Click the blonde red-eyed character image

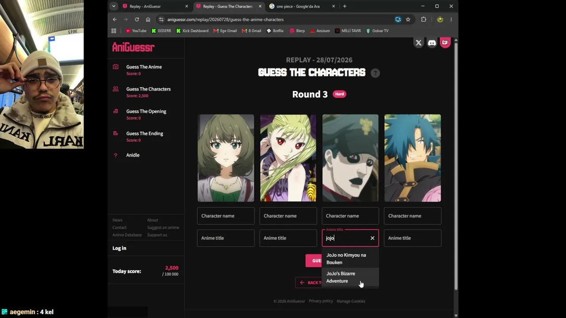click(x=288, y=158)
